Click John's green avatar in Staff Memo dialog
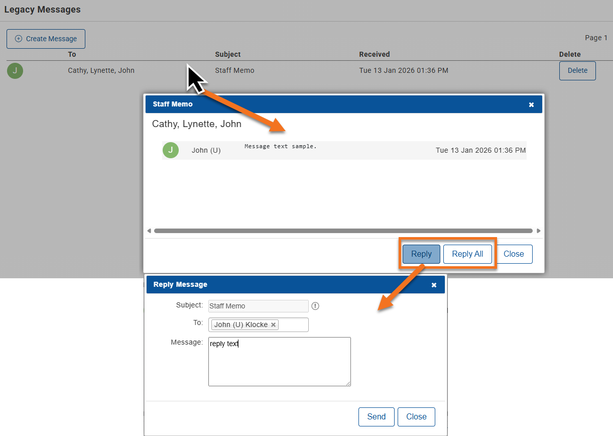613x436 pixels. tap(171, 150)
